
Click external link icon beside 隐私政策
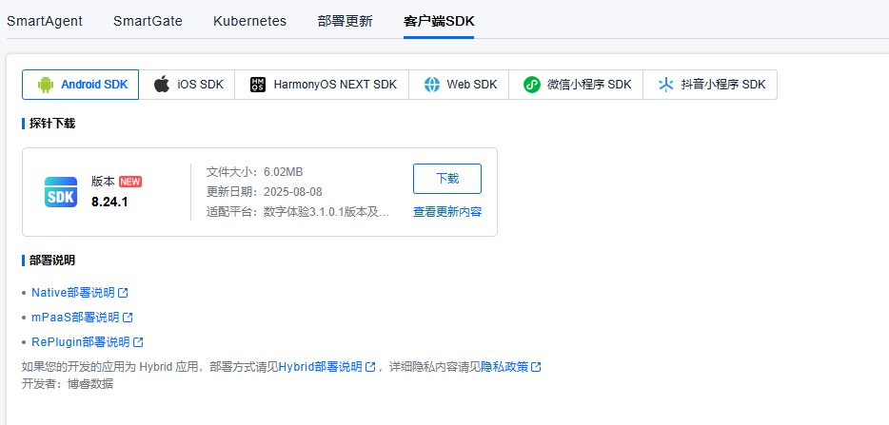click(x=536, y=367)
